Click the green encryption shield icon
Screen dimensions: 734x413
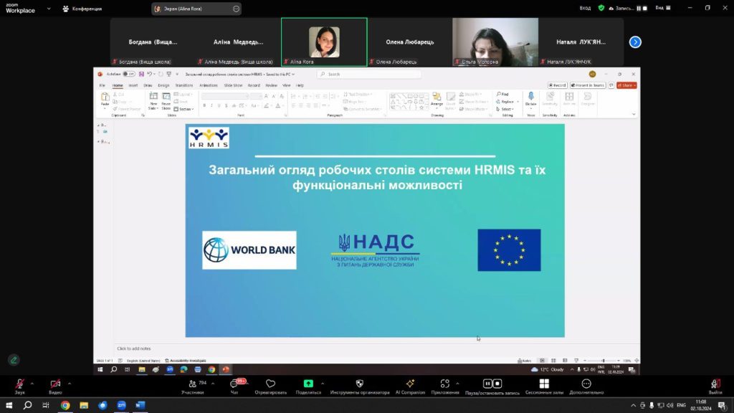(601, 8)
